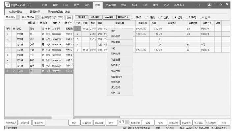This screenshot has width=240, height=131.
Task: Select patient row 内07床 with ID 200326004
Action: pyautogui.click(x=39, y=66)
